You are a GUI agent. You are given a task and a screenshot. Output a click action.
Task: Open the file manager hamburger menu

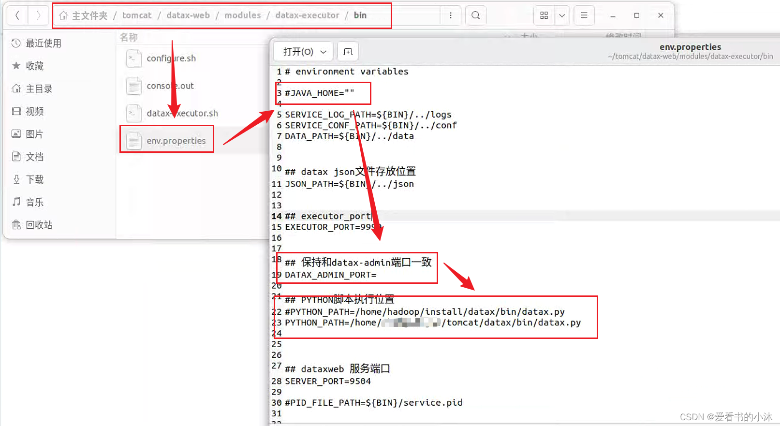coord(584,15)
